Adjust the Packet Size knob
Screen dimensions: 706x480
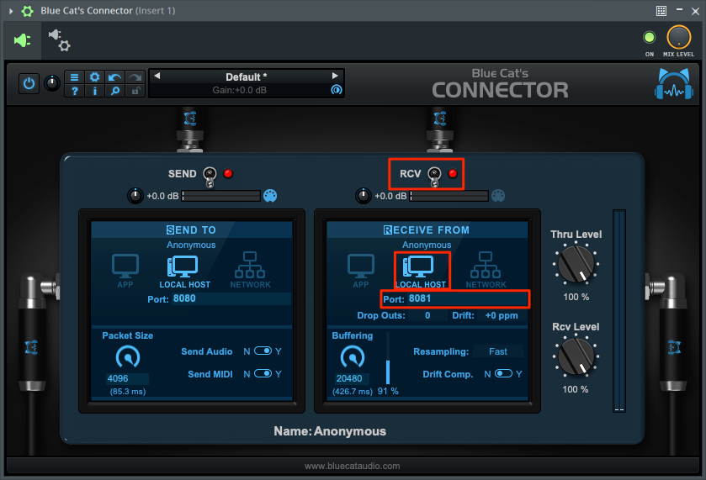(x=128, y=357)
